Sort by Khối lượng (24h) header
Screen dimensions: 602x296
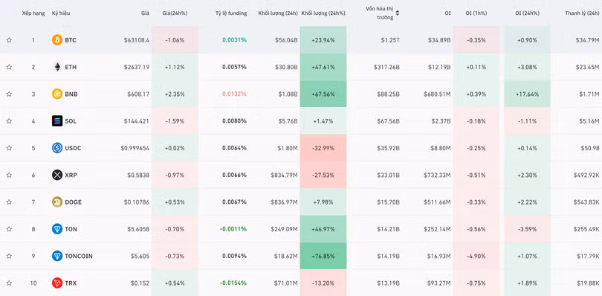pyautogui.click(x=279, y=13)
